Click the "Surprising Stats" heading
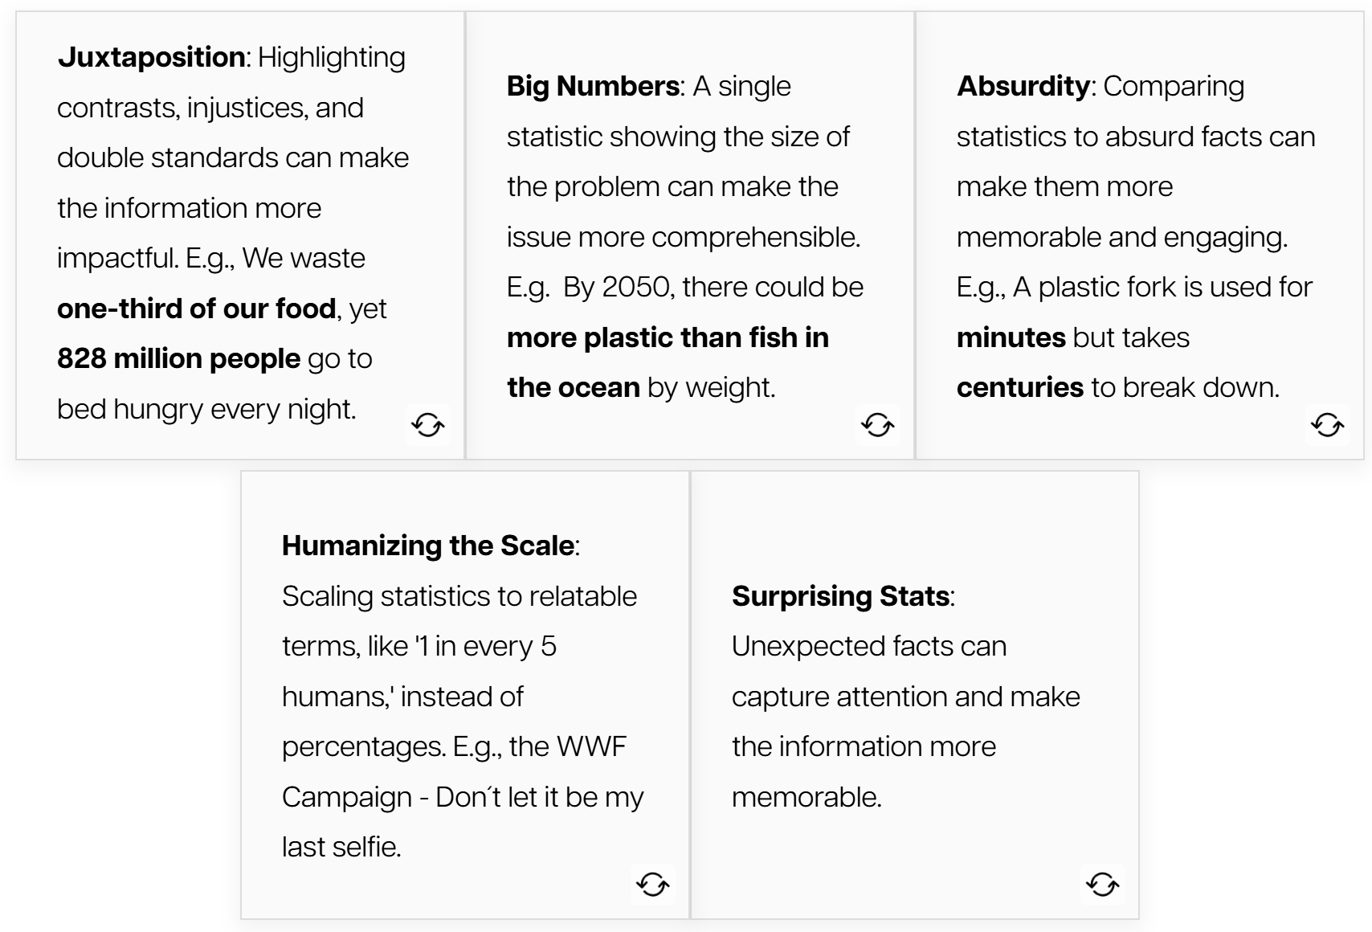 tap(840, 596)
